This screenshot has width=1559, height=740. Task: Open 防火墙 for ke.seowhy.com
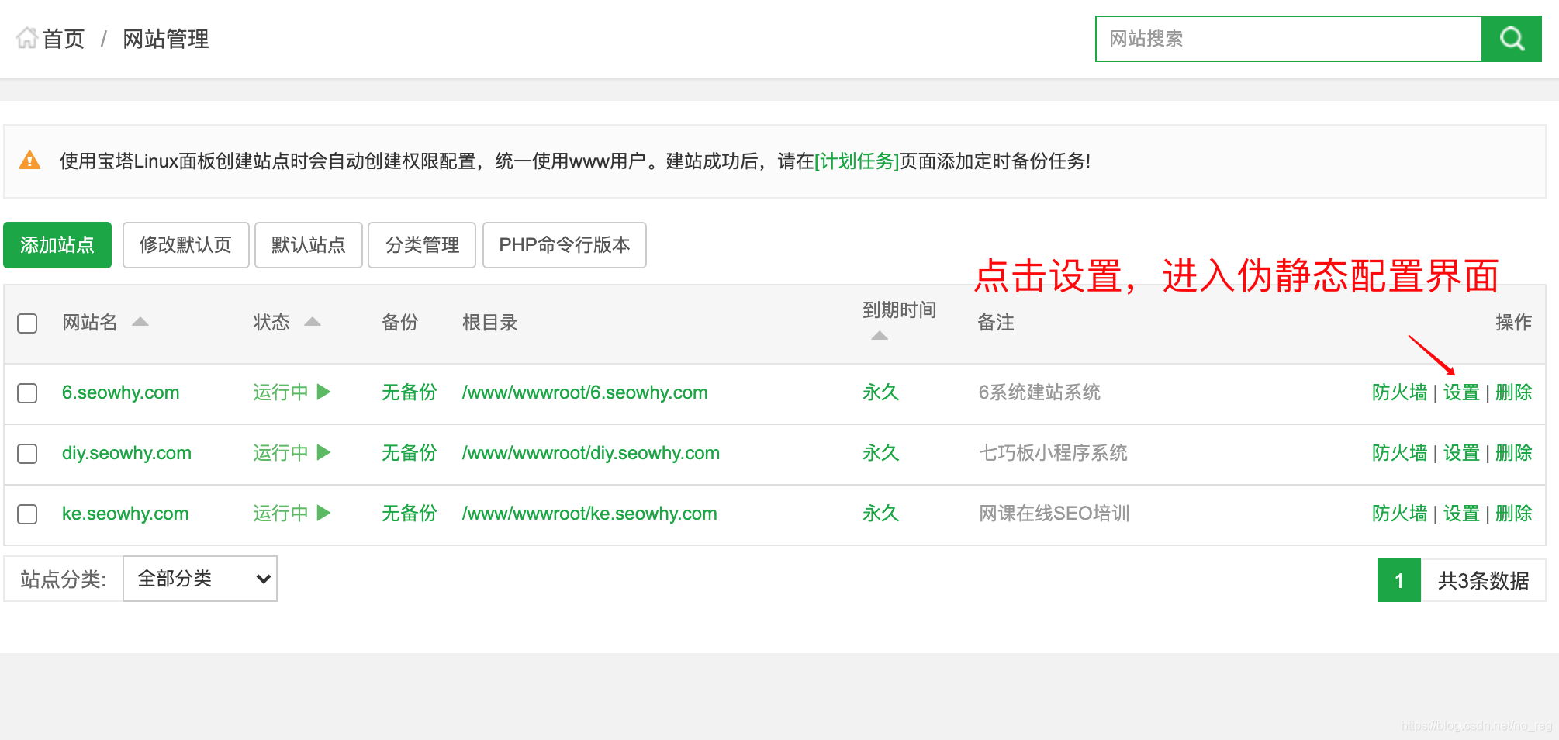(x=1399, y=514)
